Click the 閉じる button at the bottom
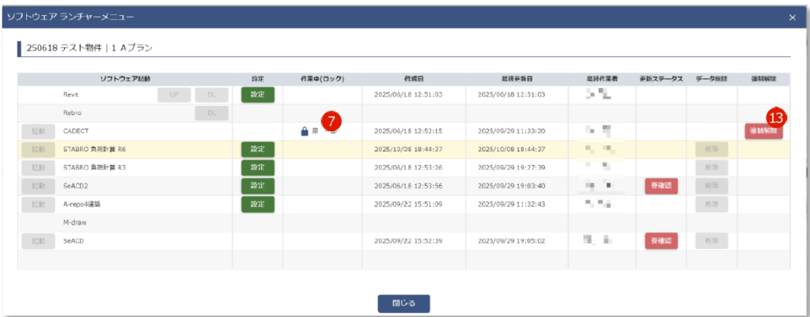 403,303
